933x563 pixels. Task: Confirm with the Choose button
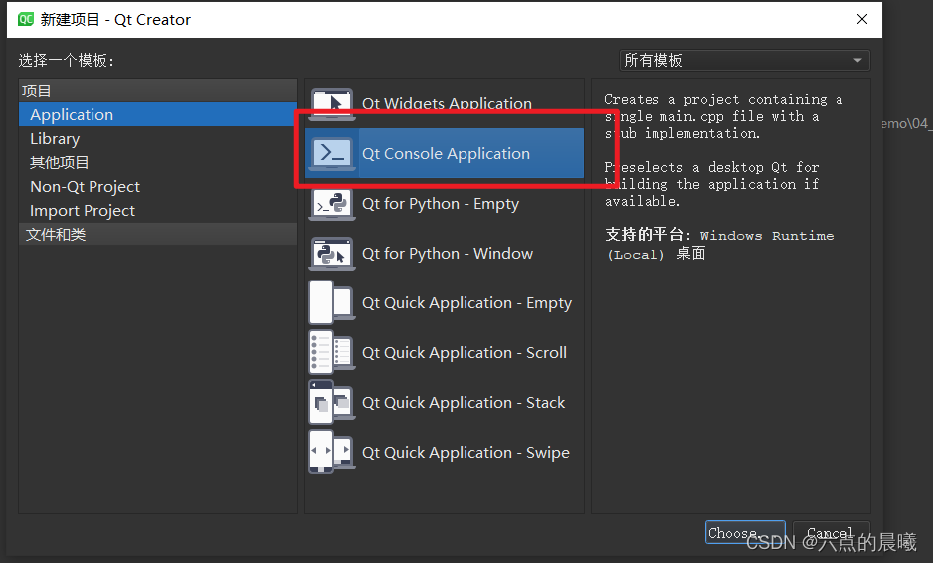(745, 532)
